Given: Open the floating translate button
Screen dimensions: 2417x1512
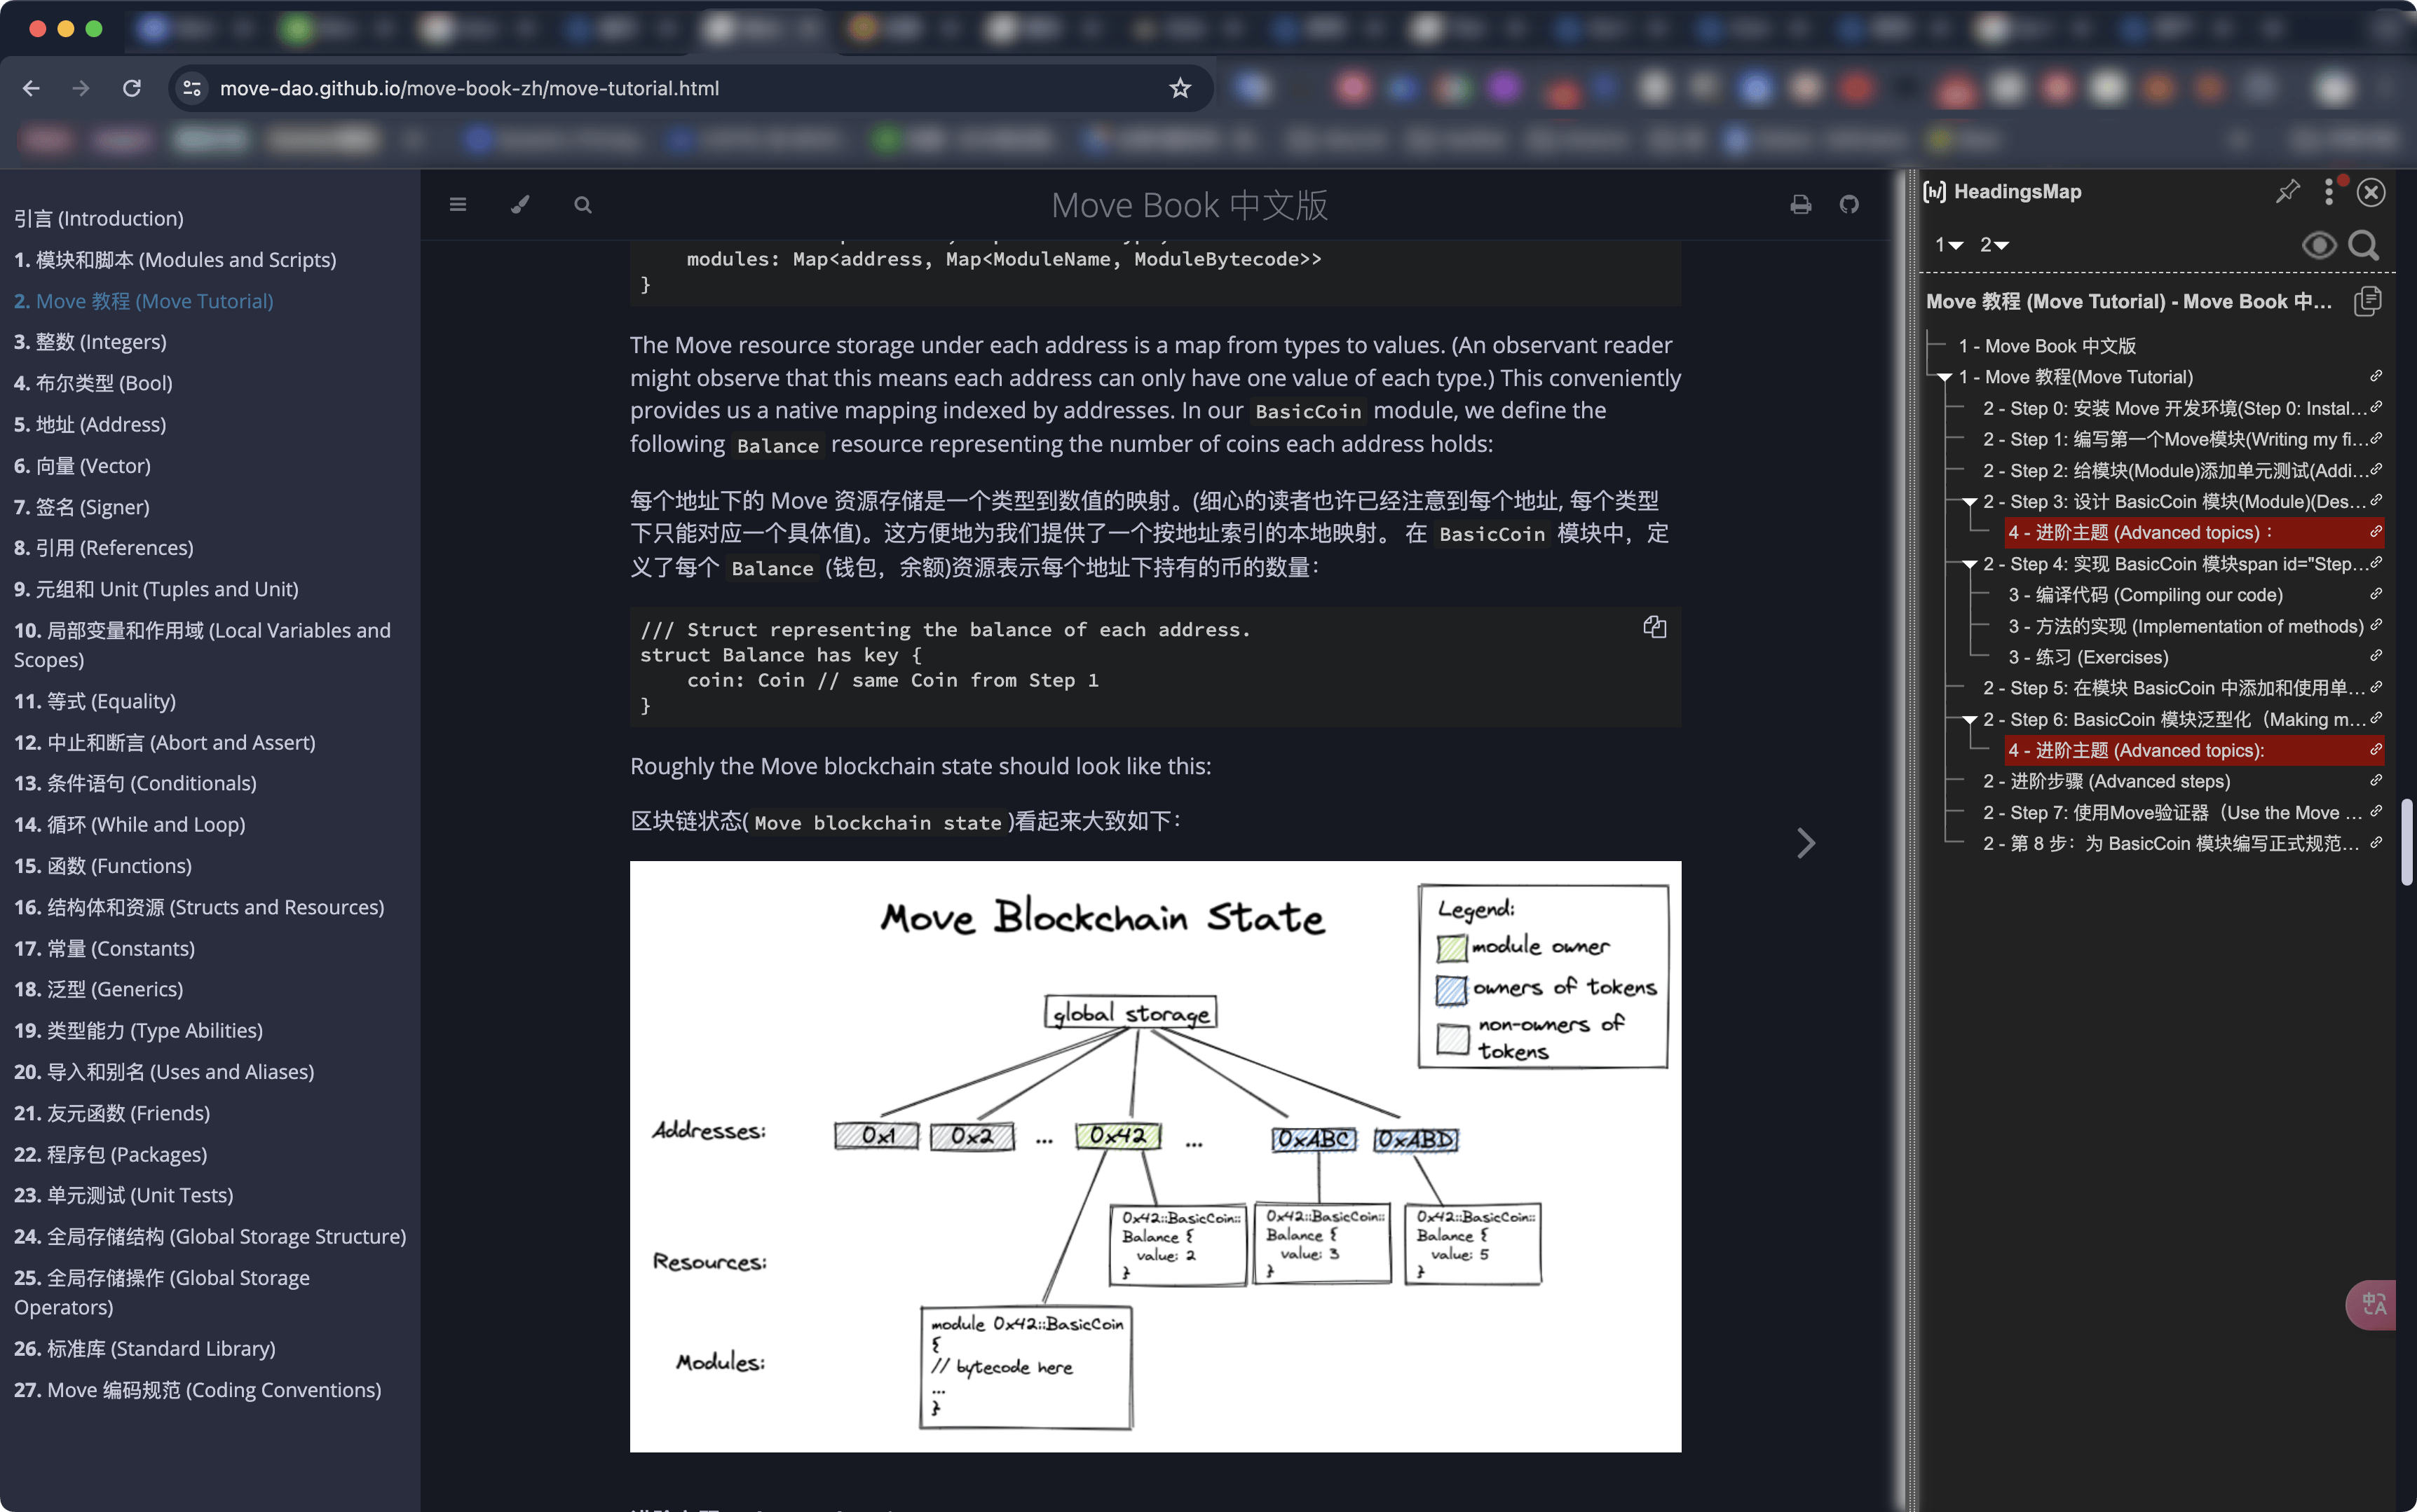Looking at the screenshot, I should coord(2372,1304).
